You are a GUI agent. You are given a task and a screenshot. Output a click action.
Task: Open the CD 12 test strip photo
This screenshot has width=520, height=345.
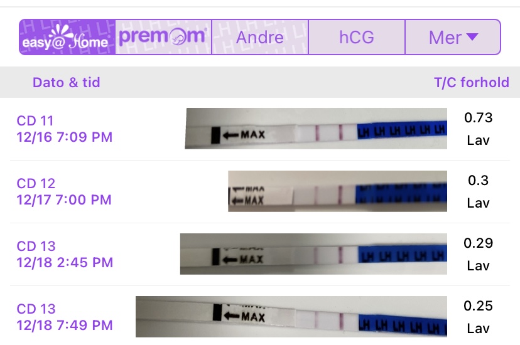pos(337,191)
